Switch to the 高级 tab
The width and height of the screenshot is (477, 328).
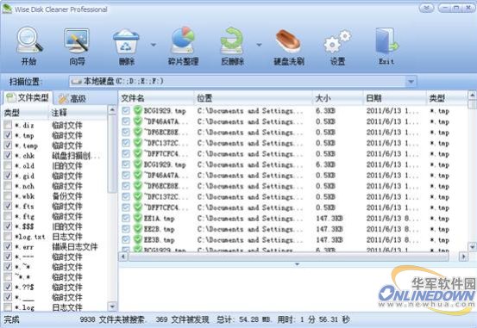point(72,98)
